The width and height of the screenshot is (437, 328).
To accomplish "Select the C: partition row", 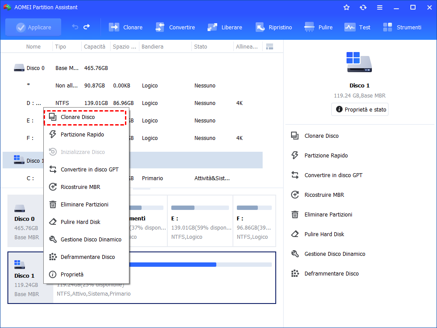I will pos(133,178).
